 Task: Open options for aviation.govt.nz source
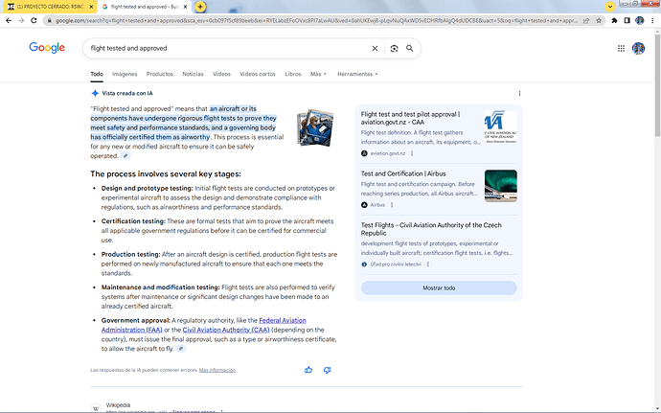(x=412, y=153)
